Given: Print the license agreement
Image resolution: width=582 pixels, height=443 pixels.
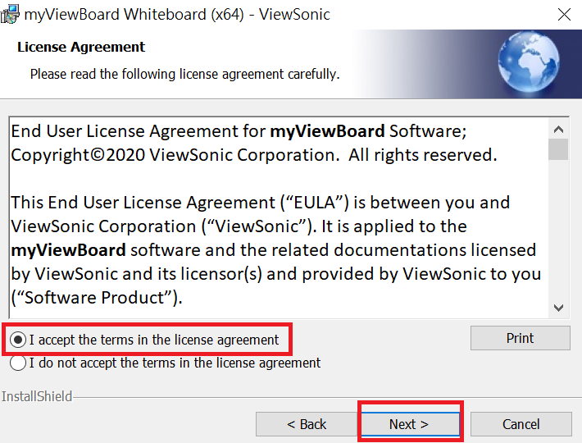Looking at the screenshot, I should (x=520, y=338).
